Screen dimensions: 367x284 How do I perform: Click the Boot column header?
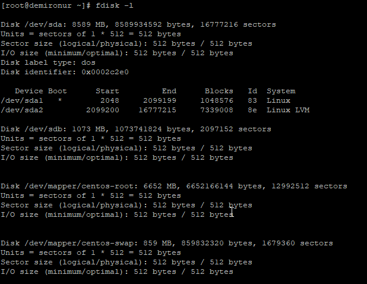58,91
